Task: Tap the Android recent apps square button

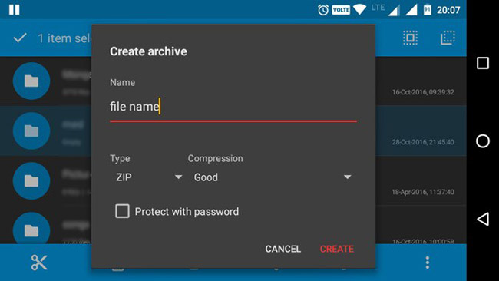Action: point(483,63)
